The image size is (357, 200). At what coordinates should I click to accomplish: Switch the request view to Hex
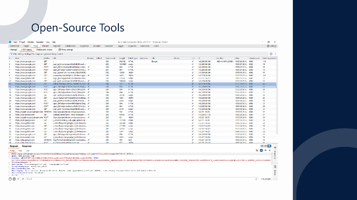(28, 151)
